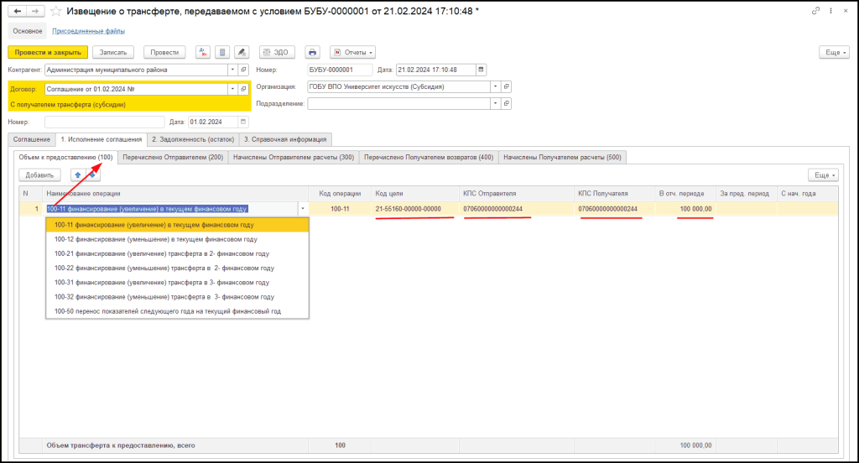The height and width of the screenshot is (463, 859).
Task: Click the Дт/Кт postings icon
Action: coord(203,52)
